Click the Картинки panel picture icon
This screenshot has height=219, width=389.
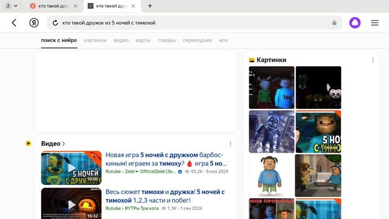click(252, 60)
